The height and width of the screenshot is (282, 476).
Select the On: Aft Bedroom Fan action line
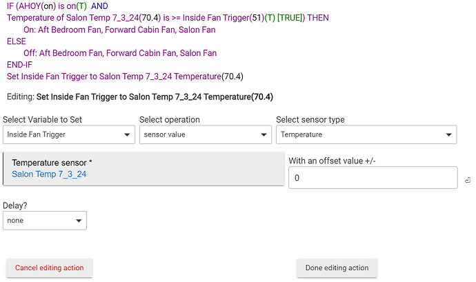tap(119, 30)
